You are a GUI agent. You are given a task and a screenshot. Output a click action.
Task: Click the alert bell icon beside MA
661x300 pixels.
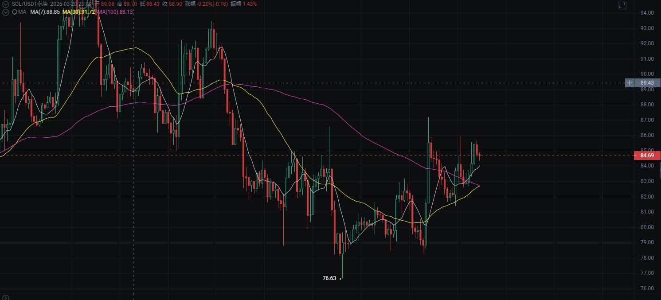tap(15, 12)
